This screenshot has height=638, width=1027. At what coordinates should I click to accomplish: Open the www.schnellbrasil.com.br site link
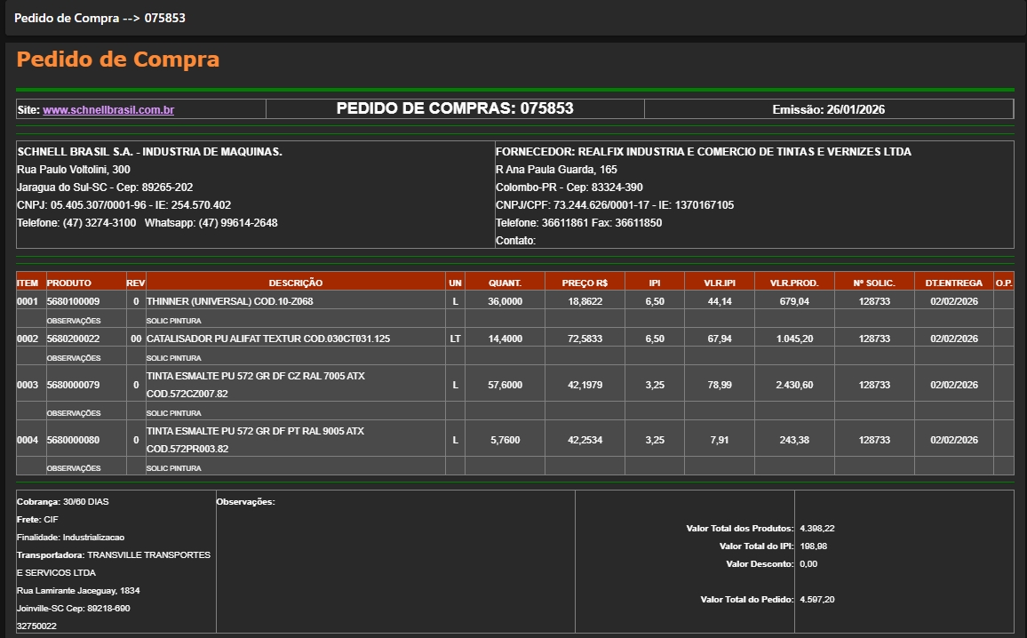click(107, 110)
